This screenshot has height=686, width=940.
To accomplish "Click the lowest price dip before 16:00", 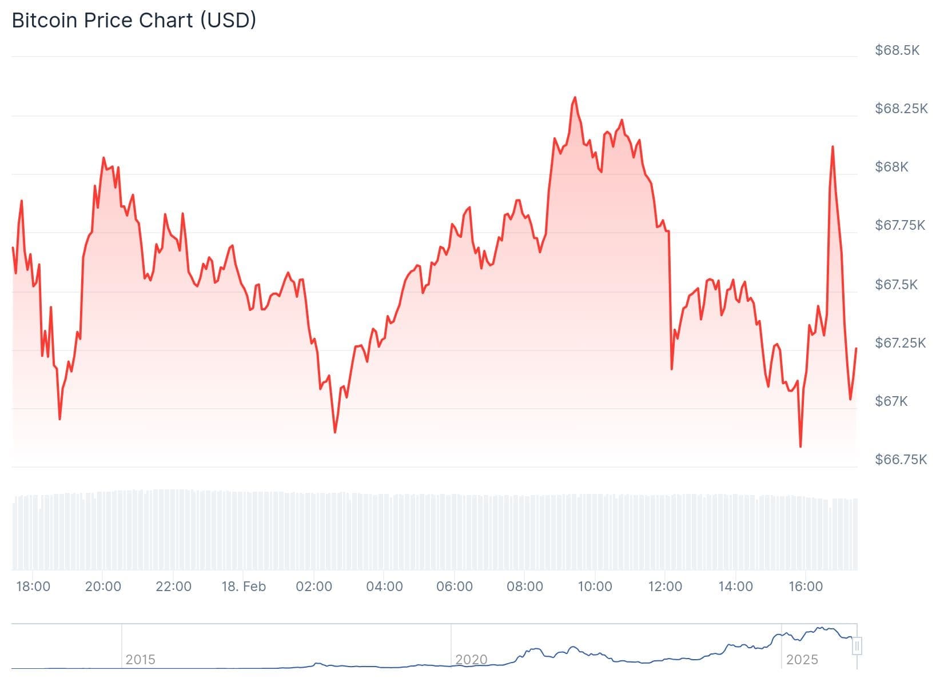I will [800, 446].
